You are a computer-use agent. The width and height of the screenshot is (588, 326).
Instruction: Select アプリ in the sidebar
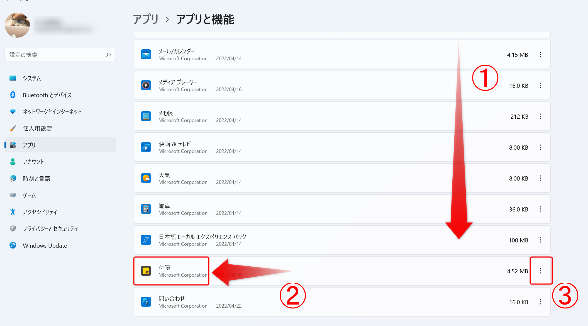tap(60, 145)
